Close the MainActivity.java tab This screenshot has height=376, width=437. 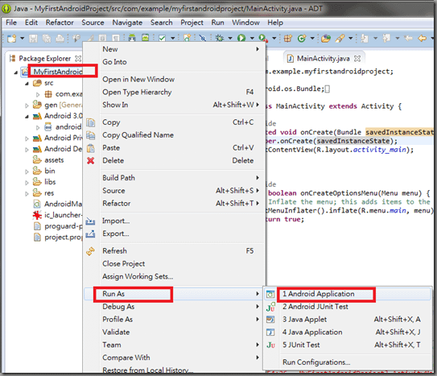click(357, 59)
